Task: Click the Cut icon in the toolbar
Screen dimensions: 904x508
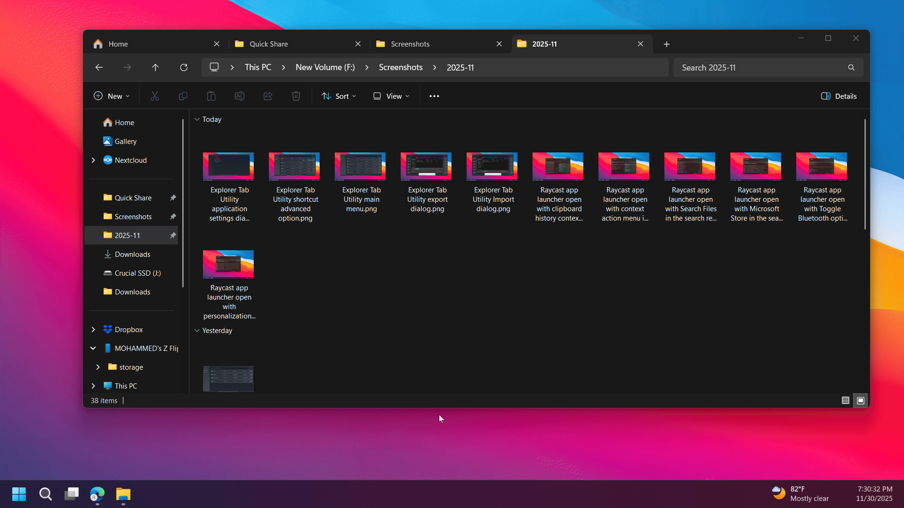Action: pos(155,96)
